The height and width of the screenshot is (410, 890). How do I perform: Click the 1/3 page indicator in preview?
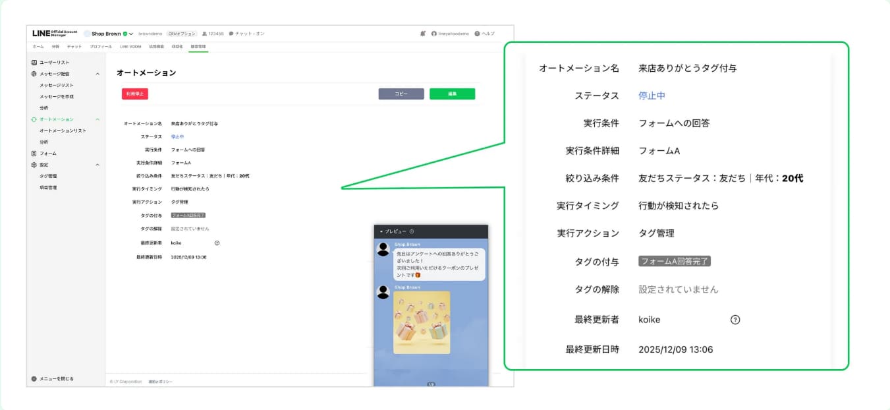tap(431, 384)
